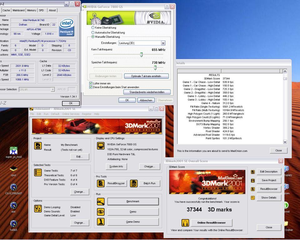The image size is (300, 240).
Task: Open the Processor Selection CPU #1 dropdown
Action: (x=37, y=89)
